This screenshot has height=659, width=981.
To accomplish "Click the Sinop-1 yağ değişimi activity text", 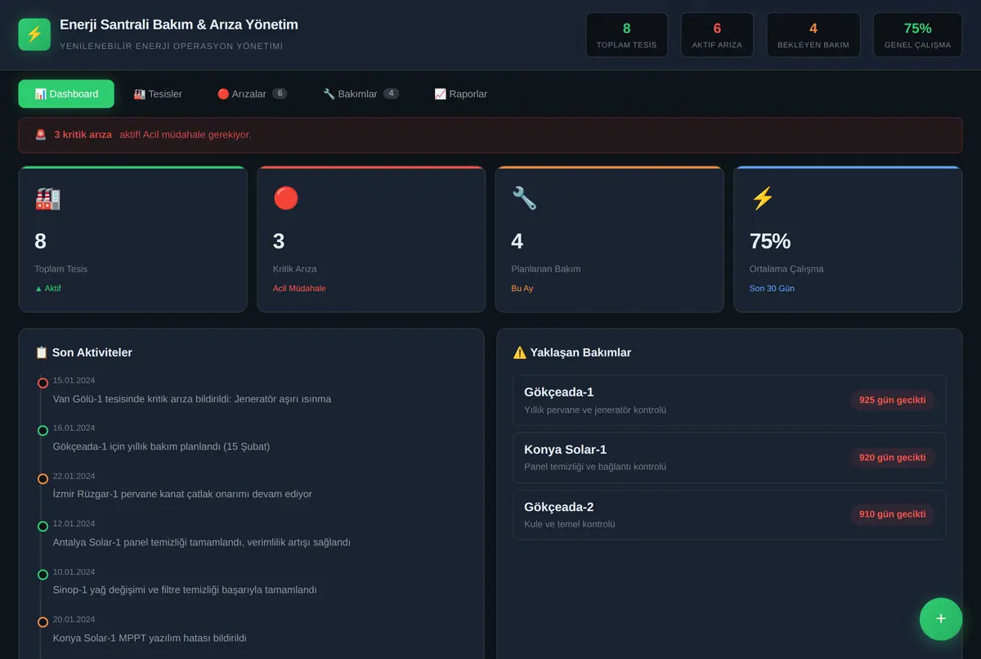I will pos(185,590).
